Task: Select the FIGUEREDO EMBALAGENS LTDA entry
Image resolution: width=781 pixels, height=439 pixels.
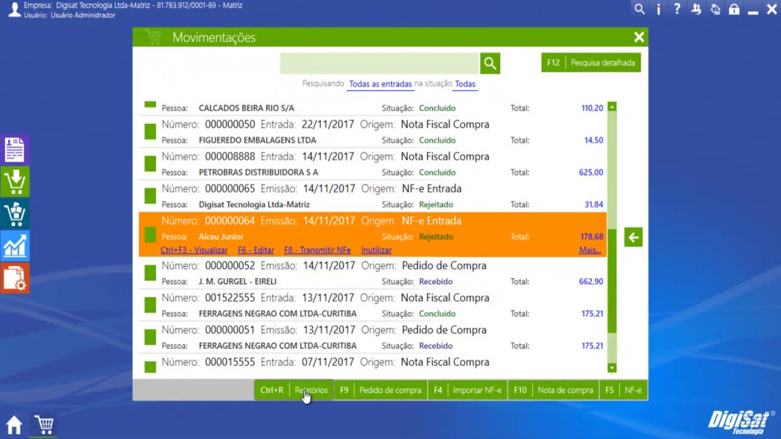Action: click(373, 132)
